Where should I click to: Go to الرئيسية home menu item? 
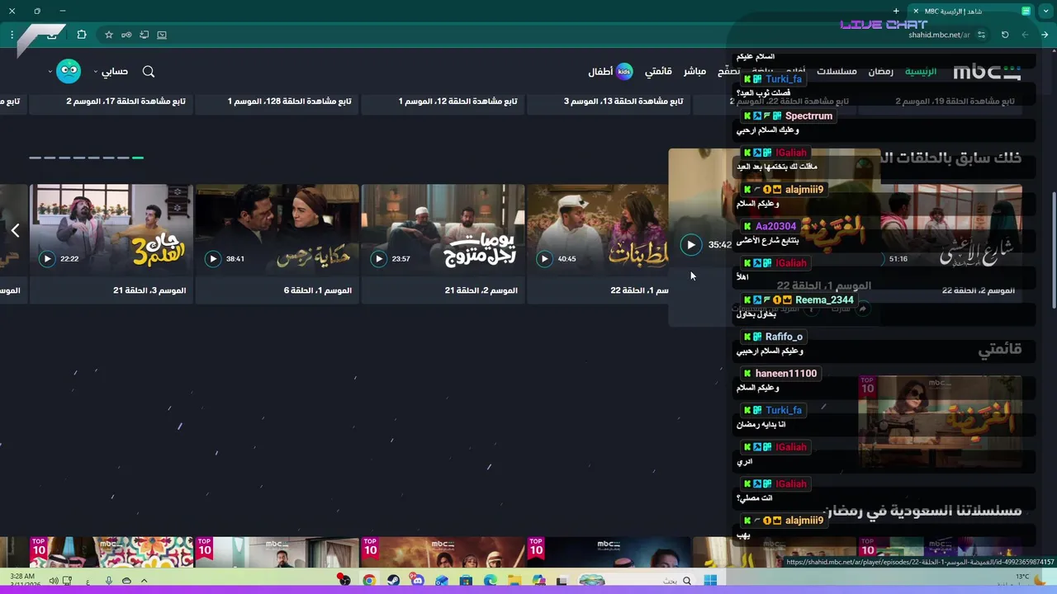921,72
